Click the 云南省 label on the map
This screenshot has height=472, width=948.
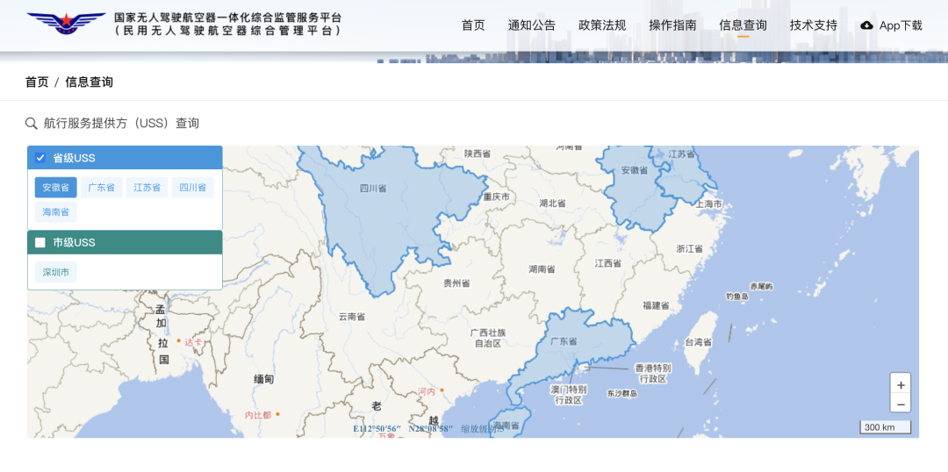352,317
